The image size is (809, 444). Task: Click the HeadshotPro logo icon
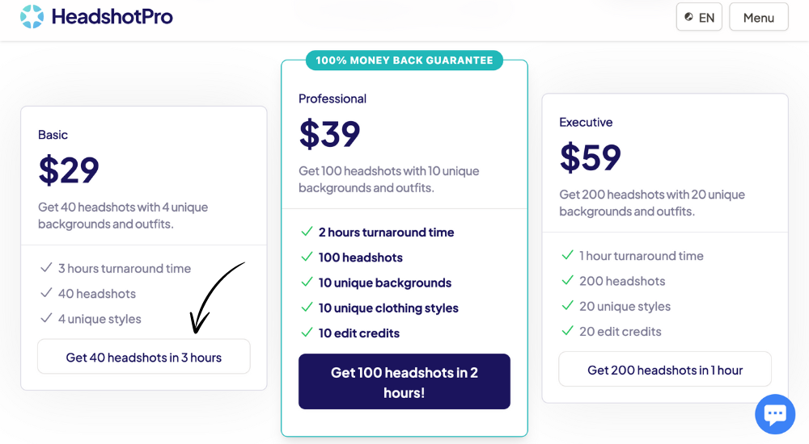[32, 16]
